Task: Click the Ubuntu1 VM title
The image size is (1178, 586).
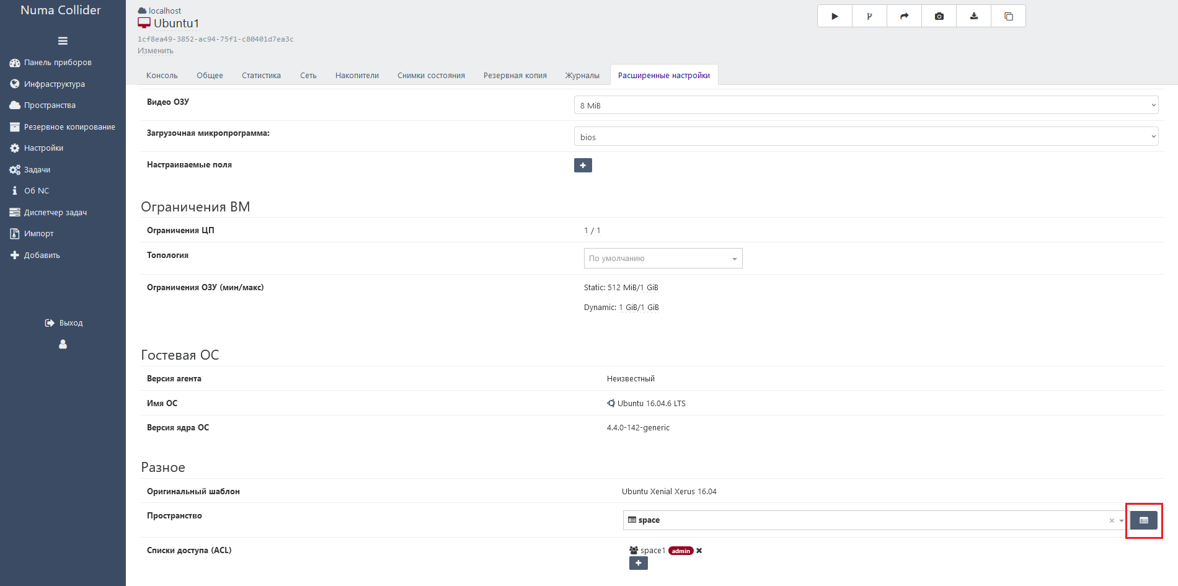Action: point(176,24)
